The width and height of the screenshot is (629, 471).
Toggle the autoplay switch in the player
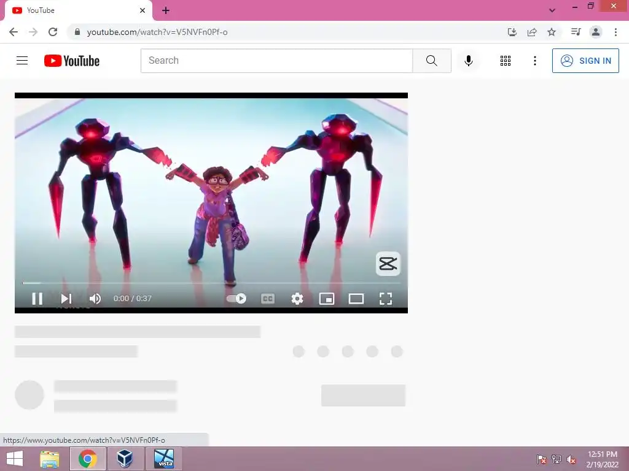pos(236,299)
